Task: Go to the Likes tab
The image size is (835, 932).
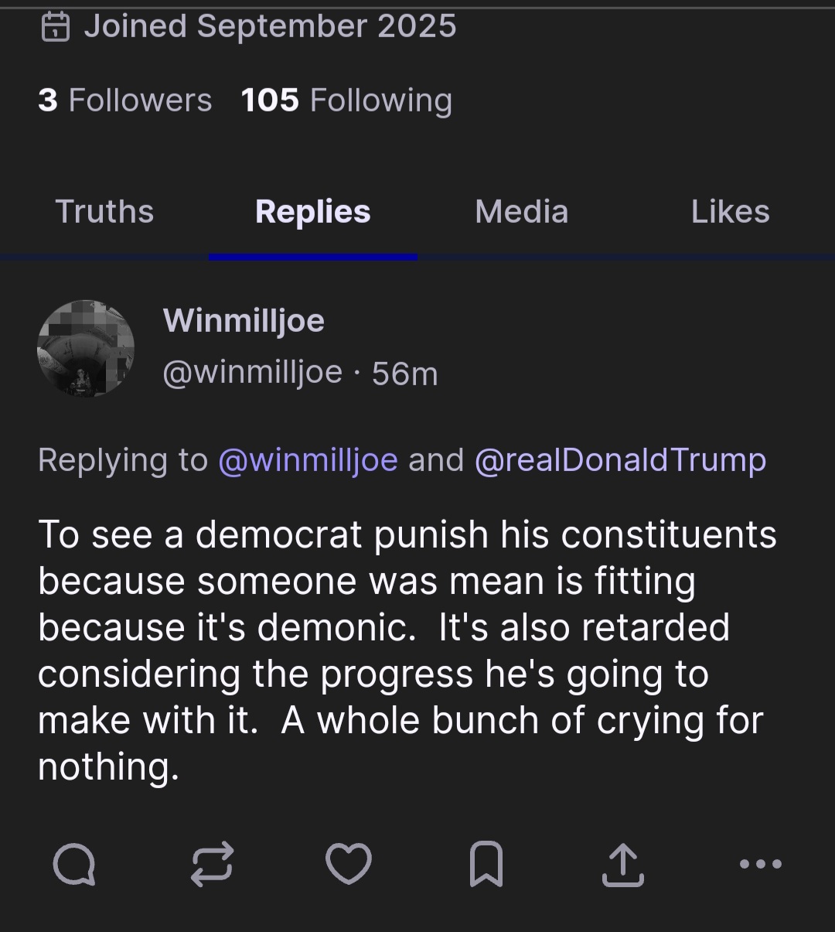Action: coord(730,212)
